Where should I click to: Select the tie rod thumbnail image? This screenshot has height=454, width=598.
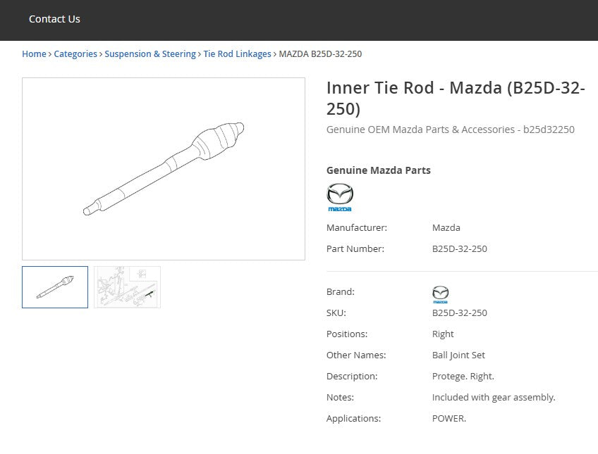click(x=55, y=287)
